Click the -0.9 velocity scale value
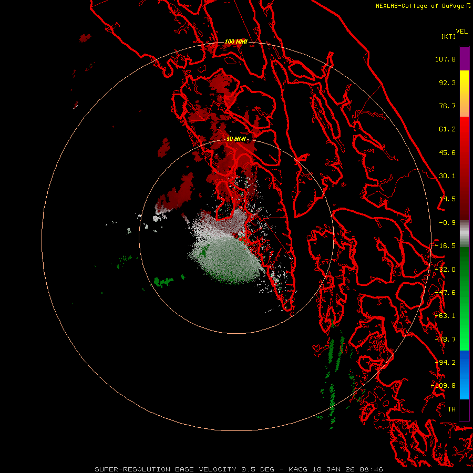473x473 pixels. click(x=447, y=223)
